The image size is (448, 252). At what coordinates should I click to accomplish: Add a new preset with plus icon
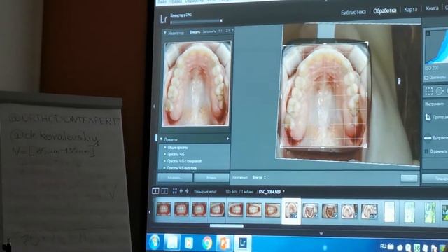point(227,139)
